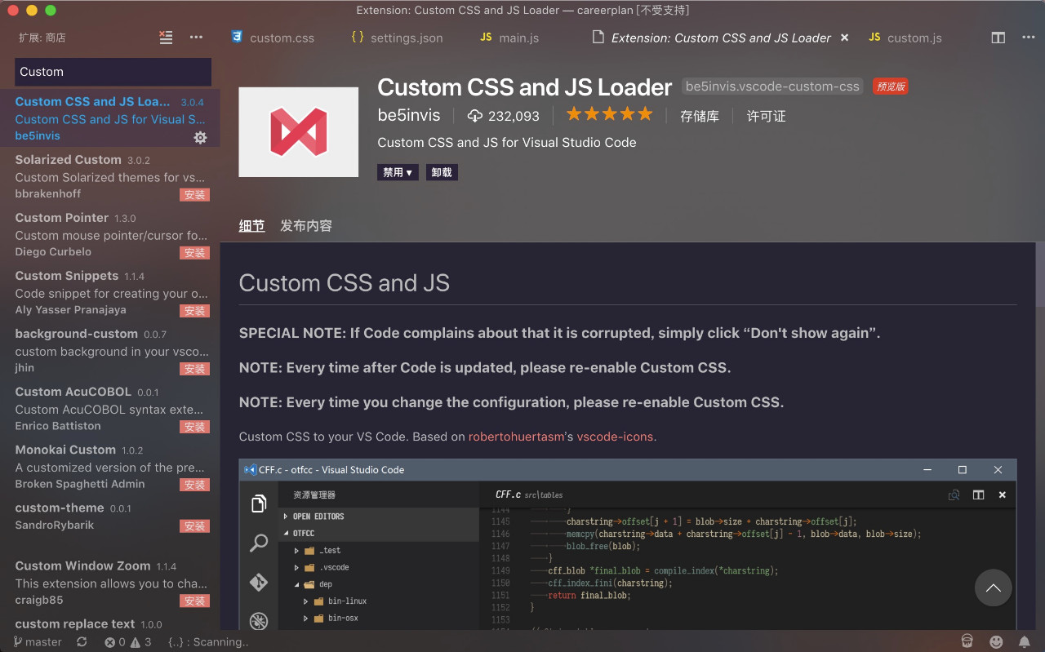Send feedback with the smiley icon
The image size is (1045, 652).
coord(996,641)
